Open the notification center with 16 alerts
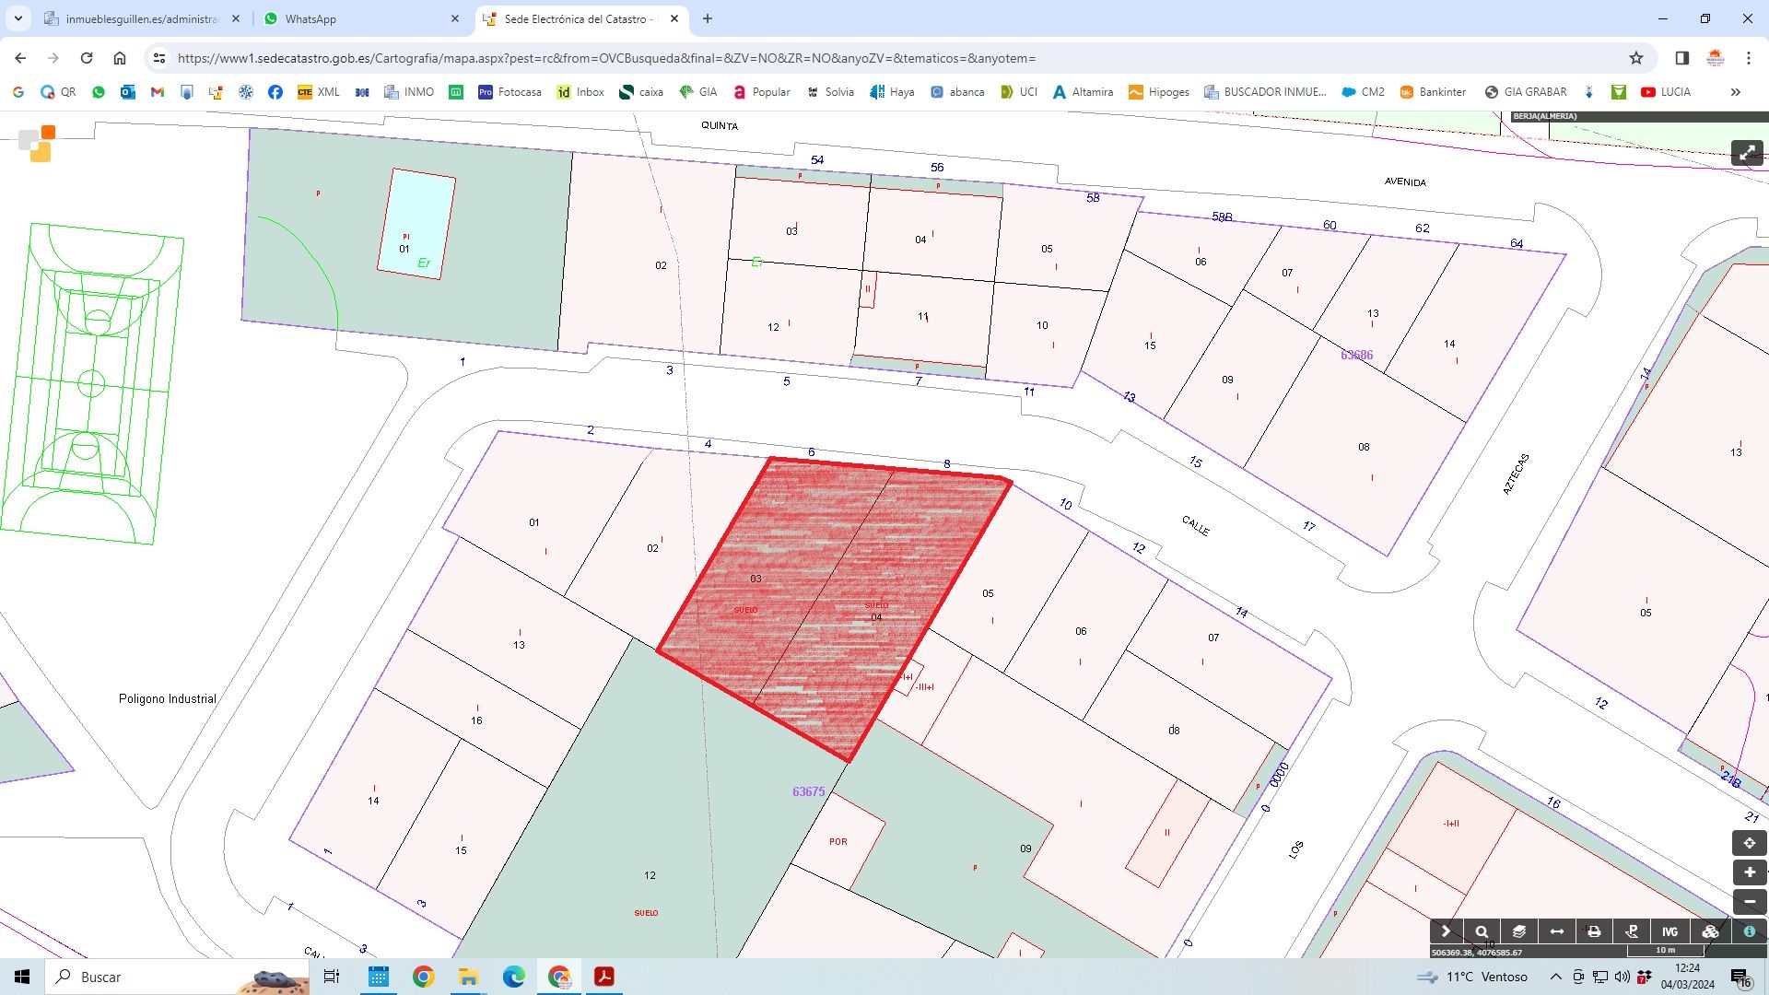Screen dimensions: 1769x995 click(x=1740, y=977)
